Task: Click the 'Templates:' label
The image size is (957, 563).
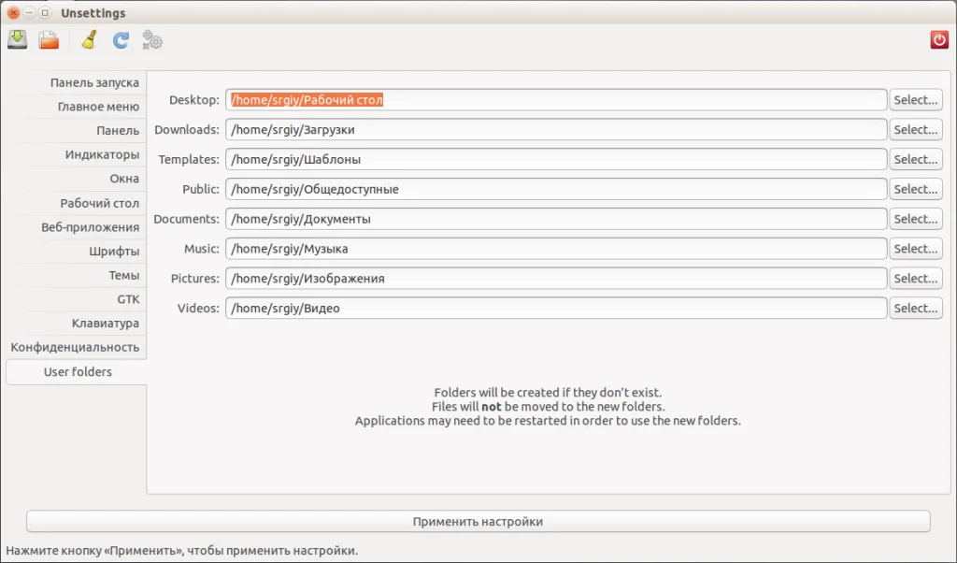Action: click(189, 159)
